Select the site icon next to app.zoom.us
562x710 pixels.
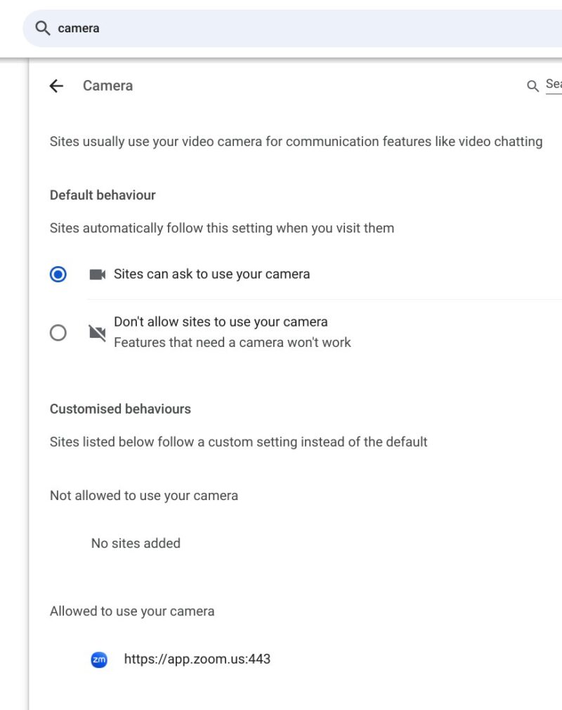(x=99, y=659)
